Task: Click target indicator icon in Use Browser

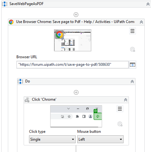Action: 132,49
